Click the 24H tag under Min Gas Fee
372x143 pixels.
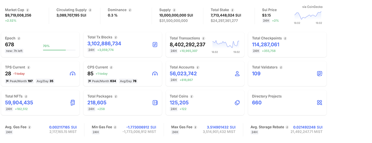click(96, 132)
